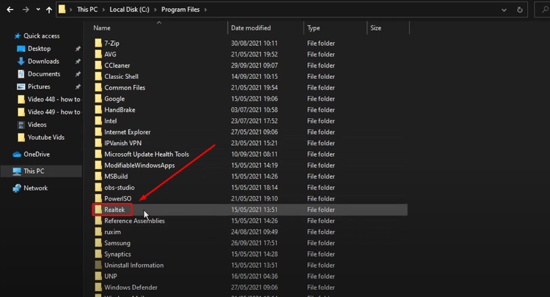Click Quick access in the sidebar

point(41,36)
